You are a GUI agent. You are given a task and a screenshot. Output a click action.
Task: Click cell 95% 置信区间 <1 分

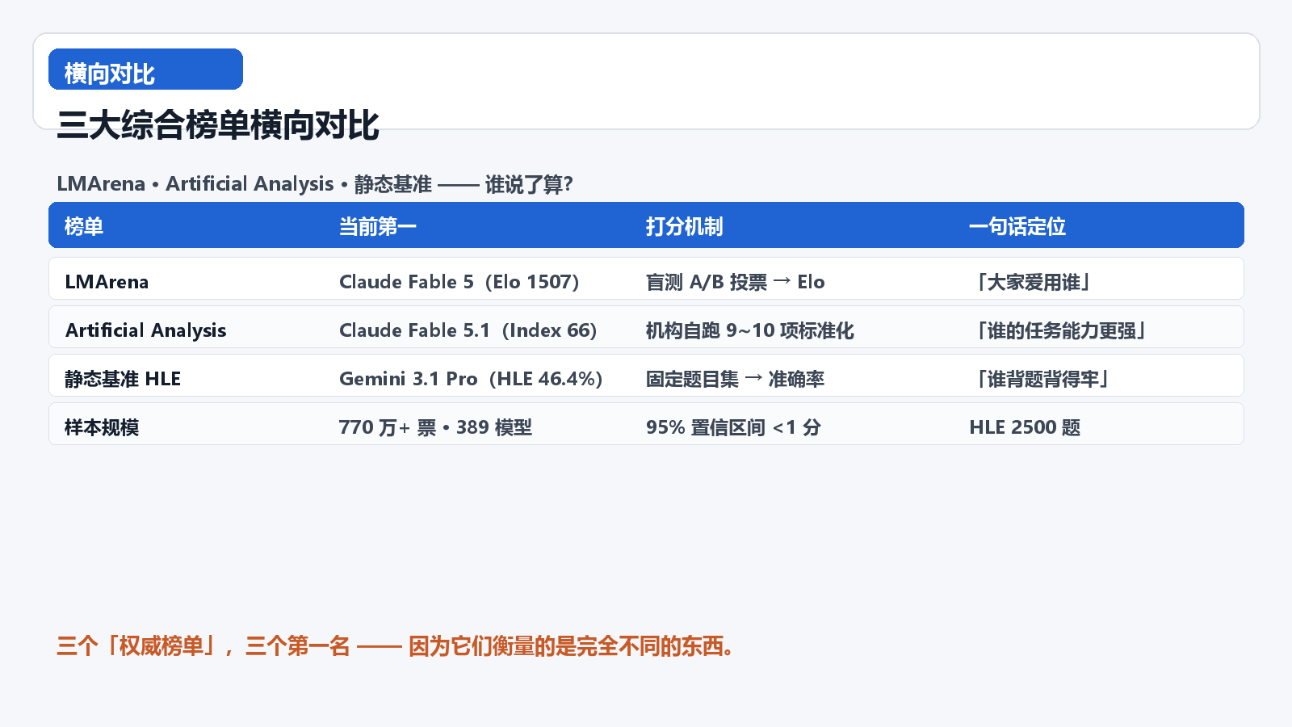click(733, 427)
